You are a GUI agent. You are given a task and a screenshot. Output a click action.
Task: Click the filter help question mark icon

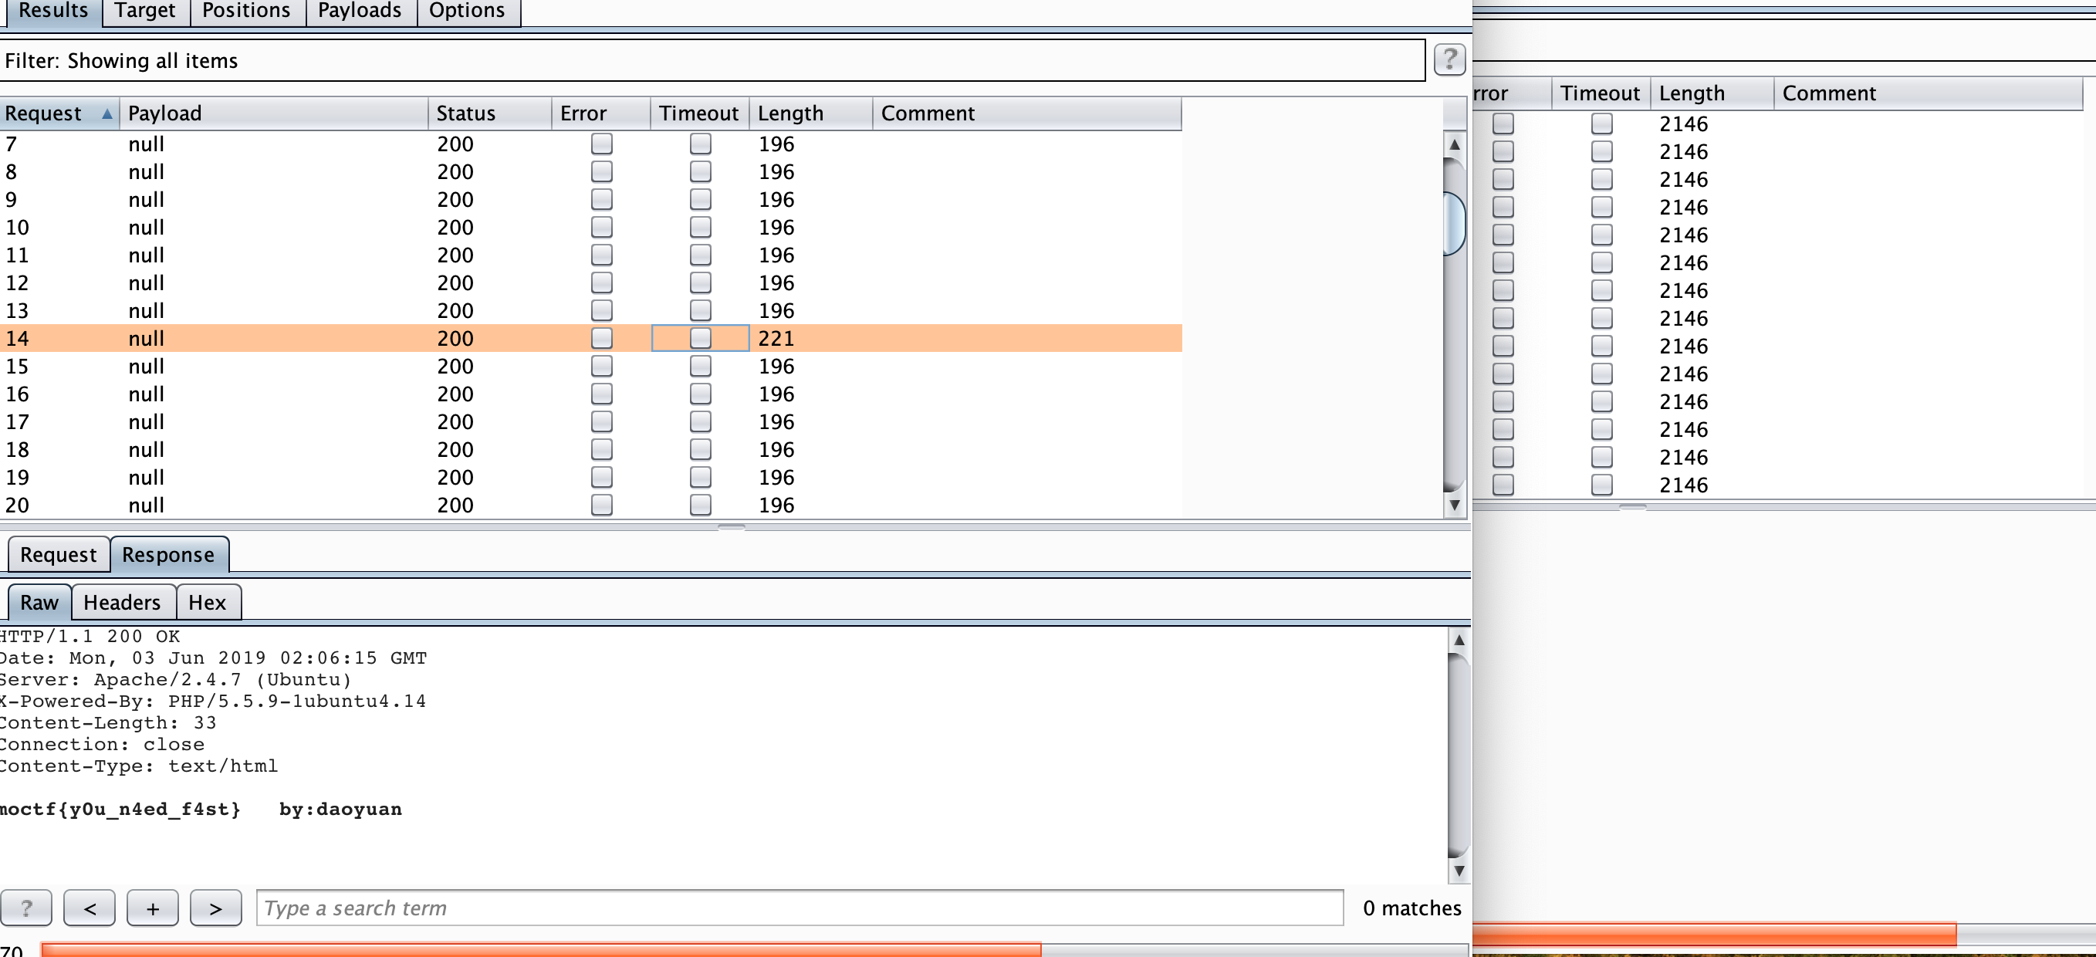pos(1449,59)
